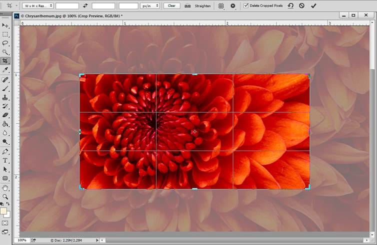Image resolution: width=377 pixels, height=245 pixels.
Task: Click the crop width input field
Action: (67, 6)
